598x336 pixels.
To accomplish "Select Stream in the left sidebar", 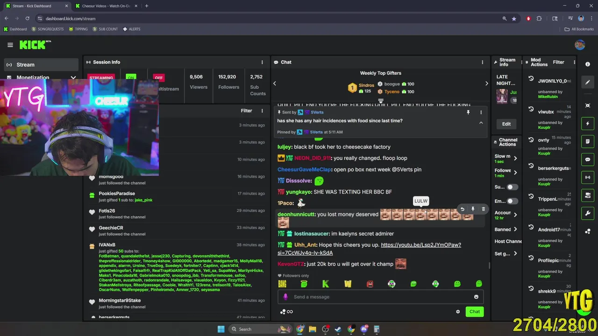I will [x=42, y=65].
